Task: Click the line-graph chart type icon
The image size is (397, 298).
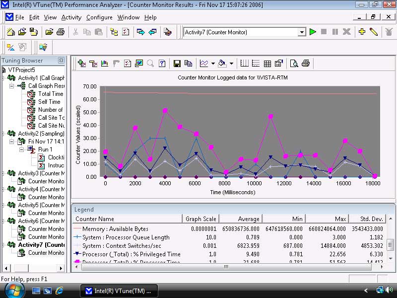Action: (204, 64)
